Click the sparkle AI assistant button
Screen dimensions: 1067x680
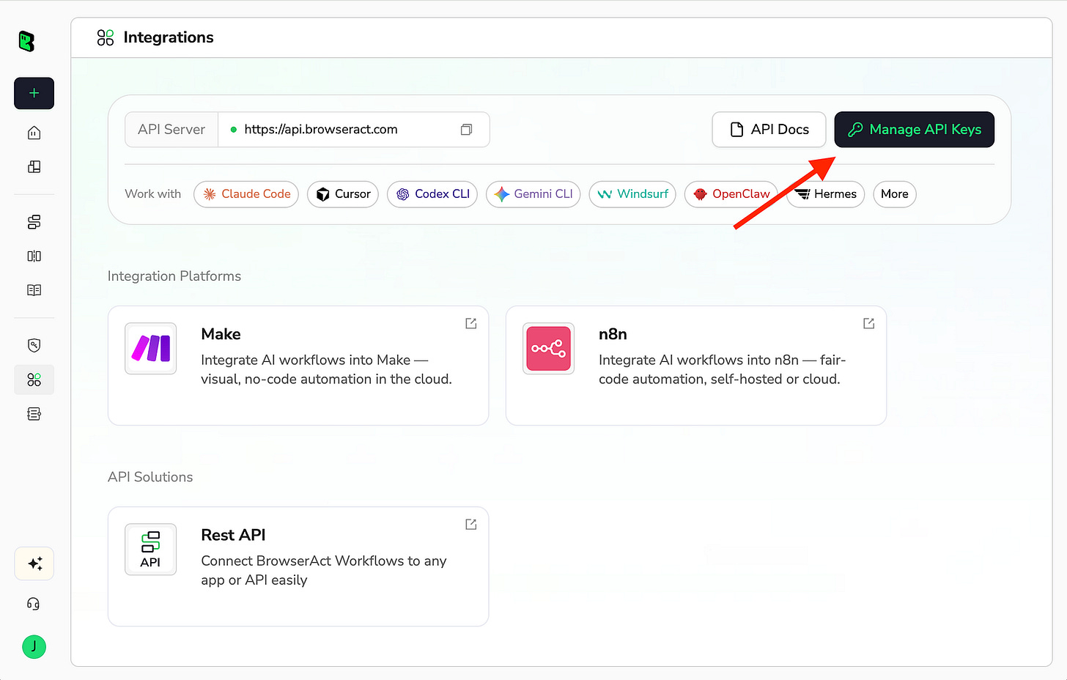tap(34, 563)
